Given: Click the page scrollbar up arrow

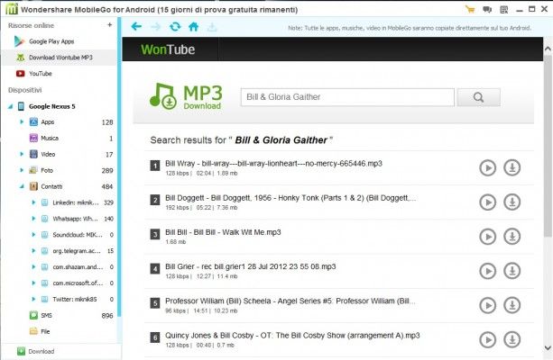Looking at the screenshot, I should (x=548, y=49).
